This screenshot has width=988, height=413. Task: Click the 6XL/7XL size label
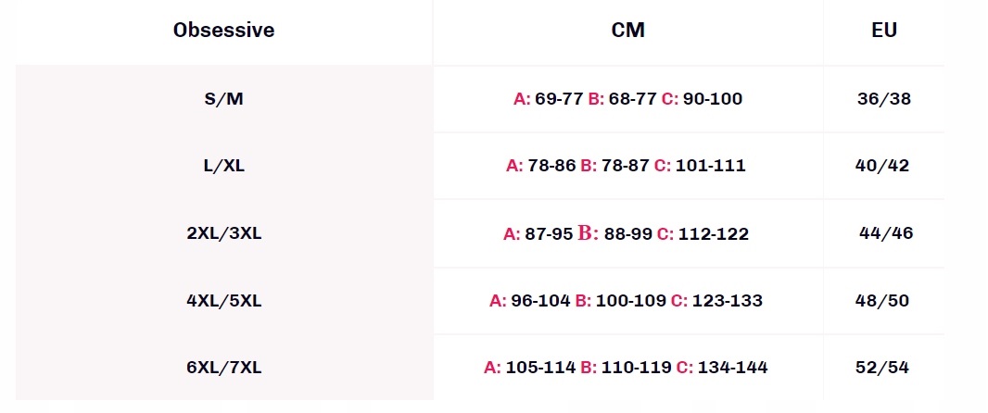point(223,368)
